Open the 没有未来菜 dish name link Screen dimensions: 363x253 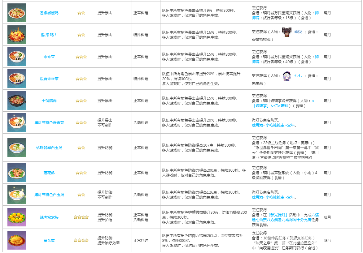pos(49,79)
